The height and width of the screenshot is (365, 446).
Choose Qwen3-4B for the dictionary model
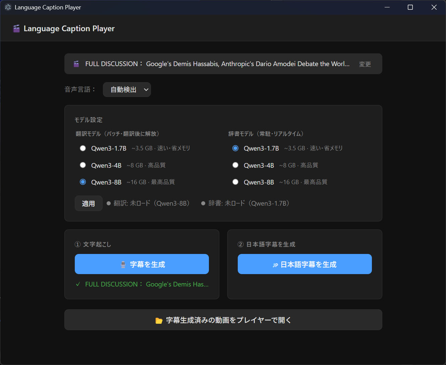tap(235, 165)
